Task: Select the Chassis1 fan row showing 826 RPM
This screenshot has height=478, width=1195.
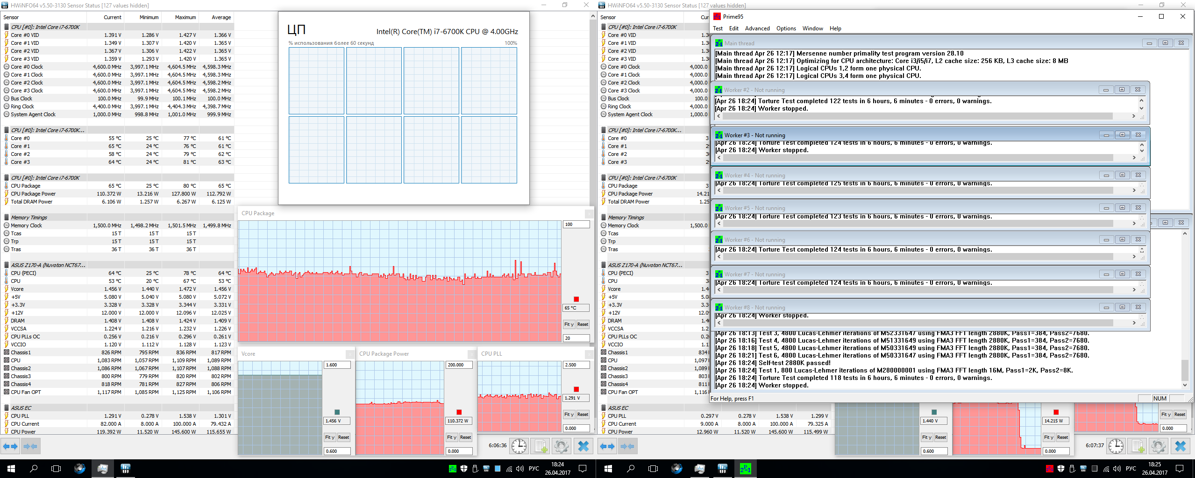Action: [x=117, y=352]
